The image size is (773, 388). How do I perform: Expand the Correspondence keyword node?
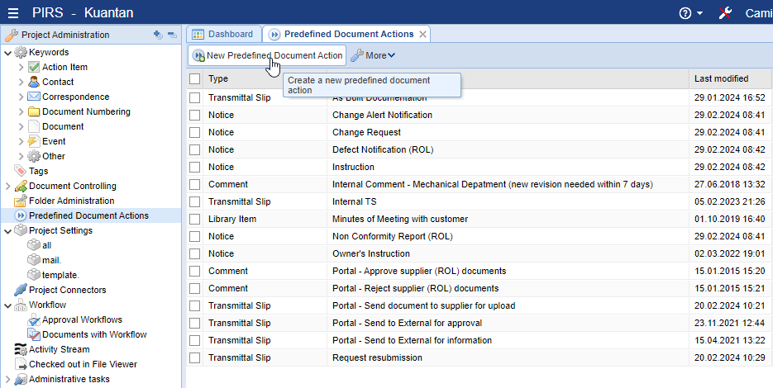coord(21,97)
